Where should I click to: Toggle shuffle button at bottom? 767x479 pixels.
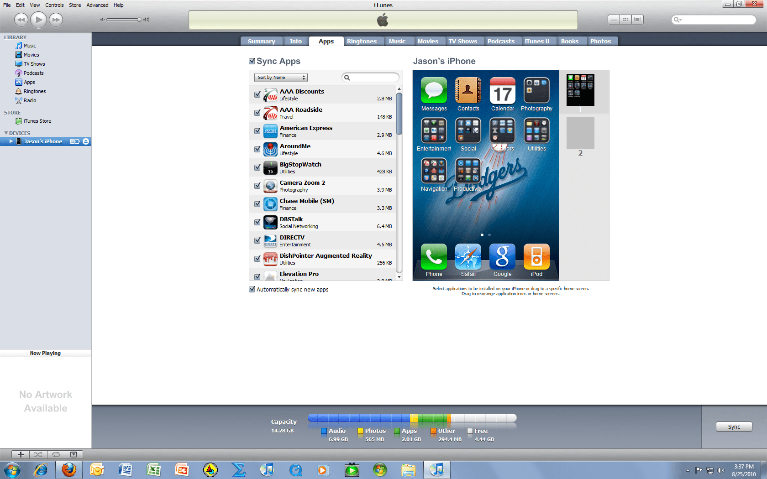(x=38, y=454)
